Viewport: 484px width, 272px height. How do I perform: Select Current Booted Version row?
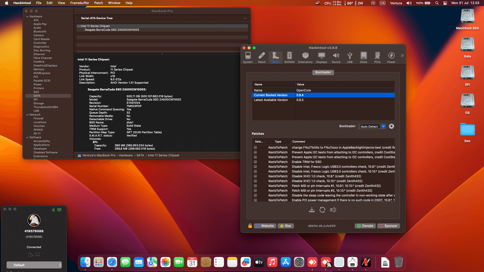coord(323,95)
